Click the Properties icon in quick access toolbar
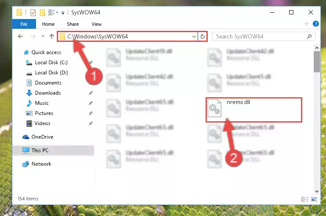Screen dimensions: 326x216 [x=33, y=13]
